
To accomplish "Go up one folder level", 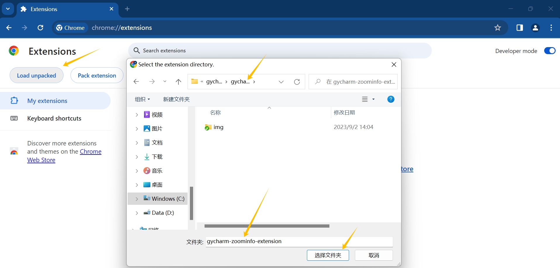I will click(178, 82).
